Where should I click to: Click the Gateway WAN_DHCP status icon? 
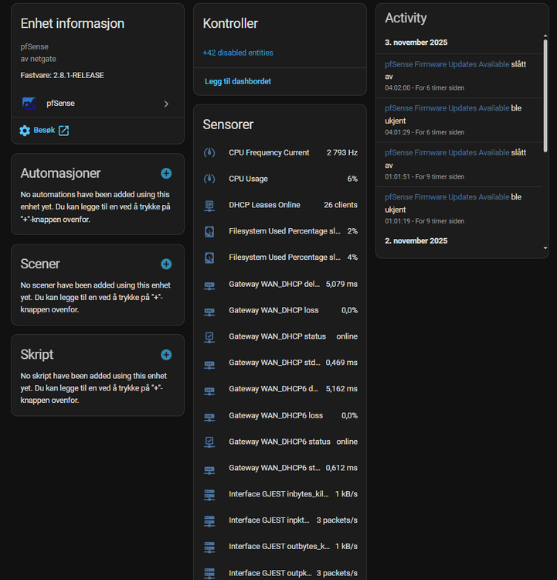click(x=209, y=336)
